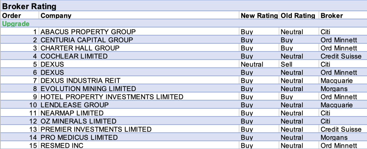This screenshot has width=367, height=149.
Task: Select the ABACUS PROPERTY GROUP cell
Action: point(88,32)
